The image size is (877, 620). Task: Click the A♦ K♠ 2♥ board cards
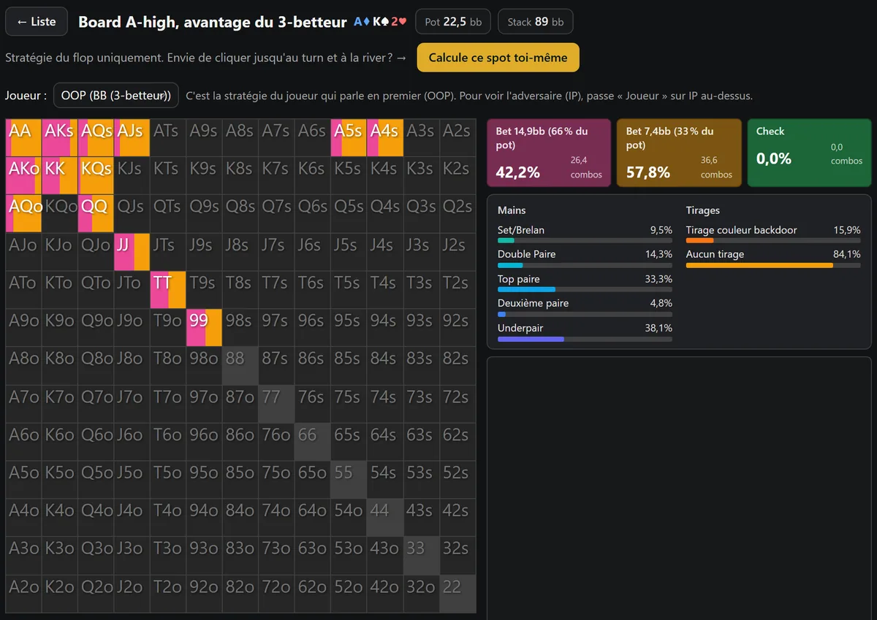[x=380, y=22]
